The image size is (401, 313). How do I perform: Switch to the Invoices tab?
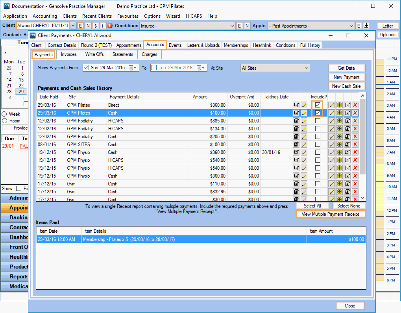(x=68, y=54)
